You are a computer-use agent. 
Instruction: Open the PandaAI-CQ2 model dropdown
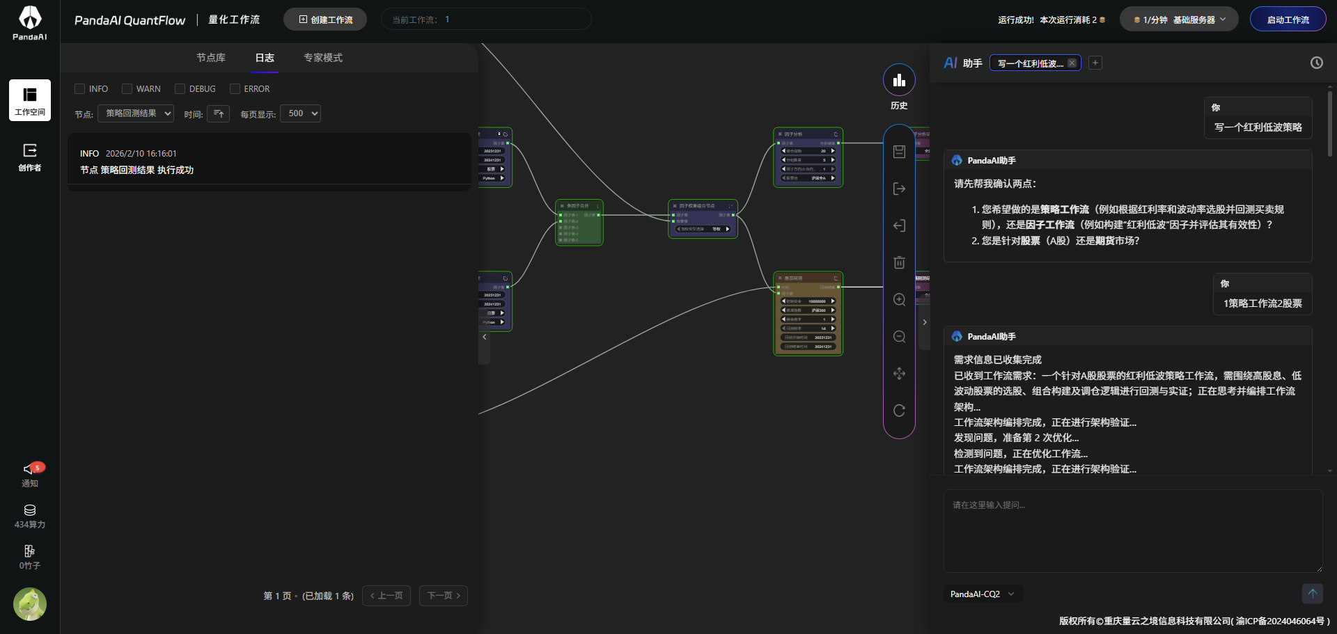[982, 594]
